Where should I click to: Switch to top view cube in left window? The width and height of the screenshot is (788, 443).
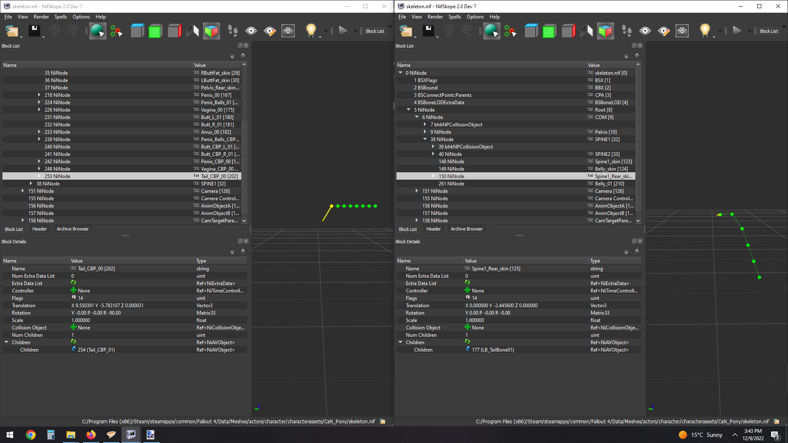137,31
